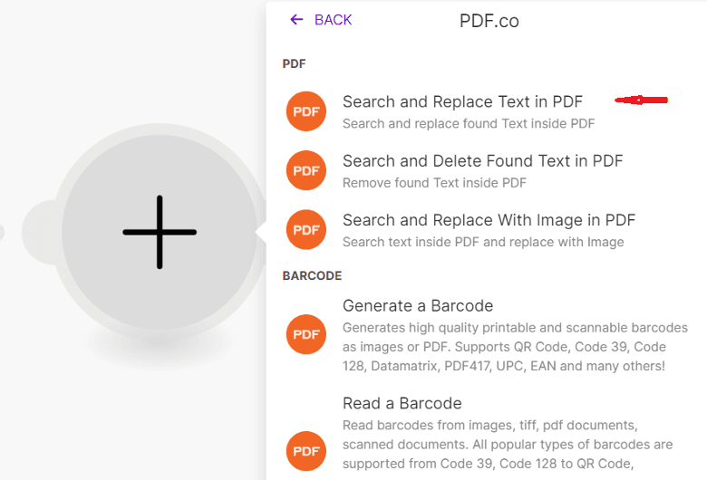Click the small circle left of the empty module
The width and height of the screenshot is (707, 480).
tap(38, 232)
